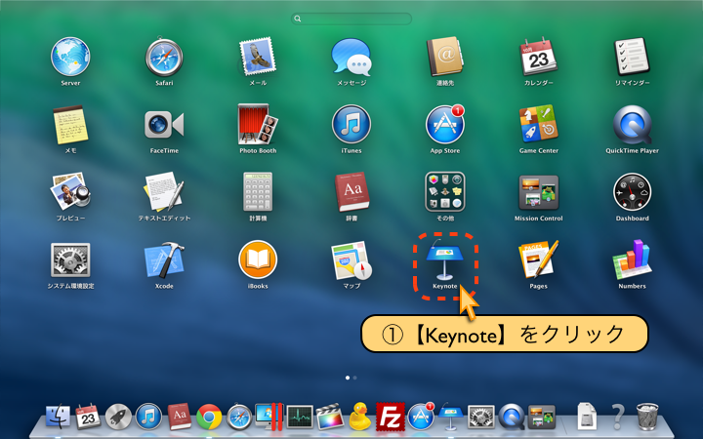This screenshot has width=703, height=439.
Task: Open the メッセージ app
Action: pyautogui.click(x=351, y=57)
